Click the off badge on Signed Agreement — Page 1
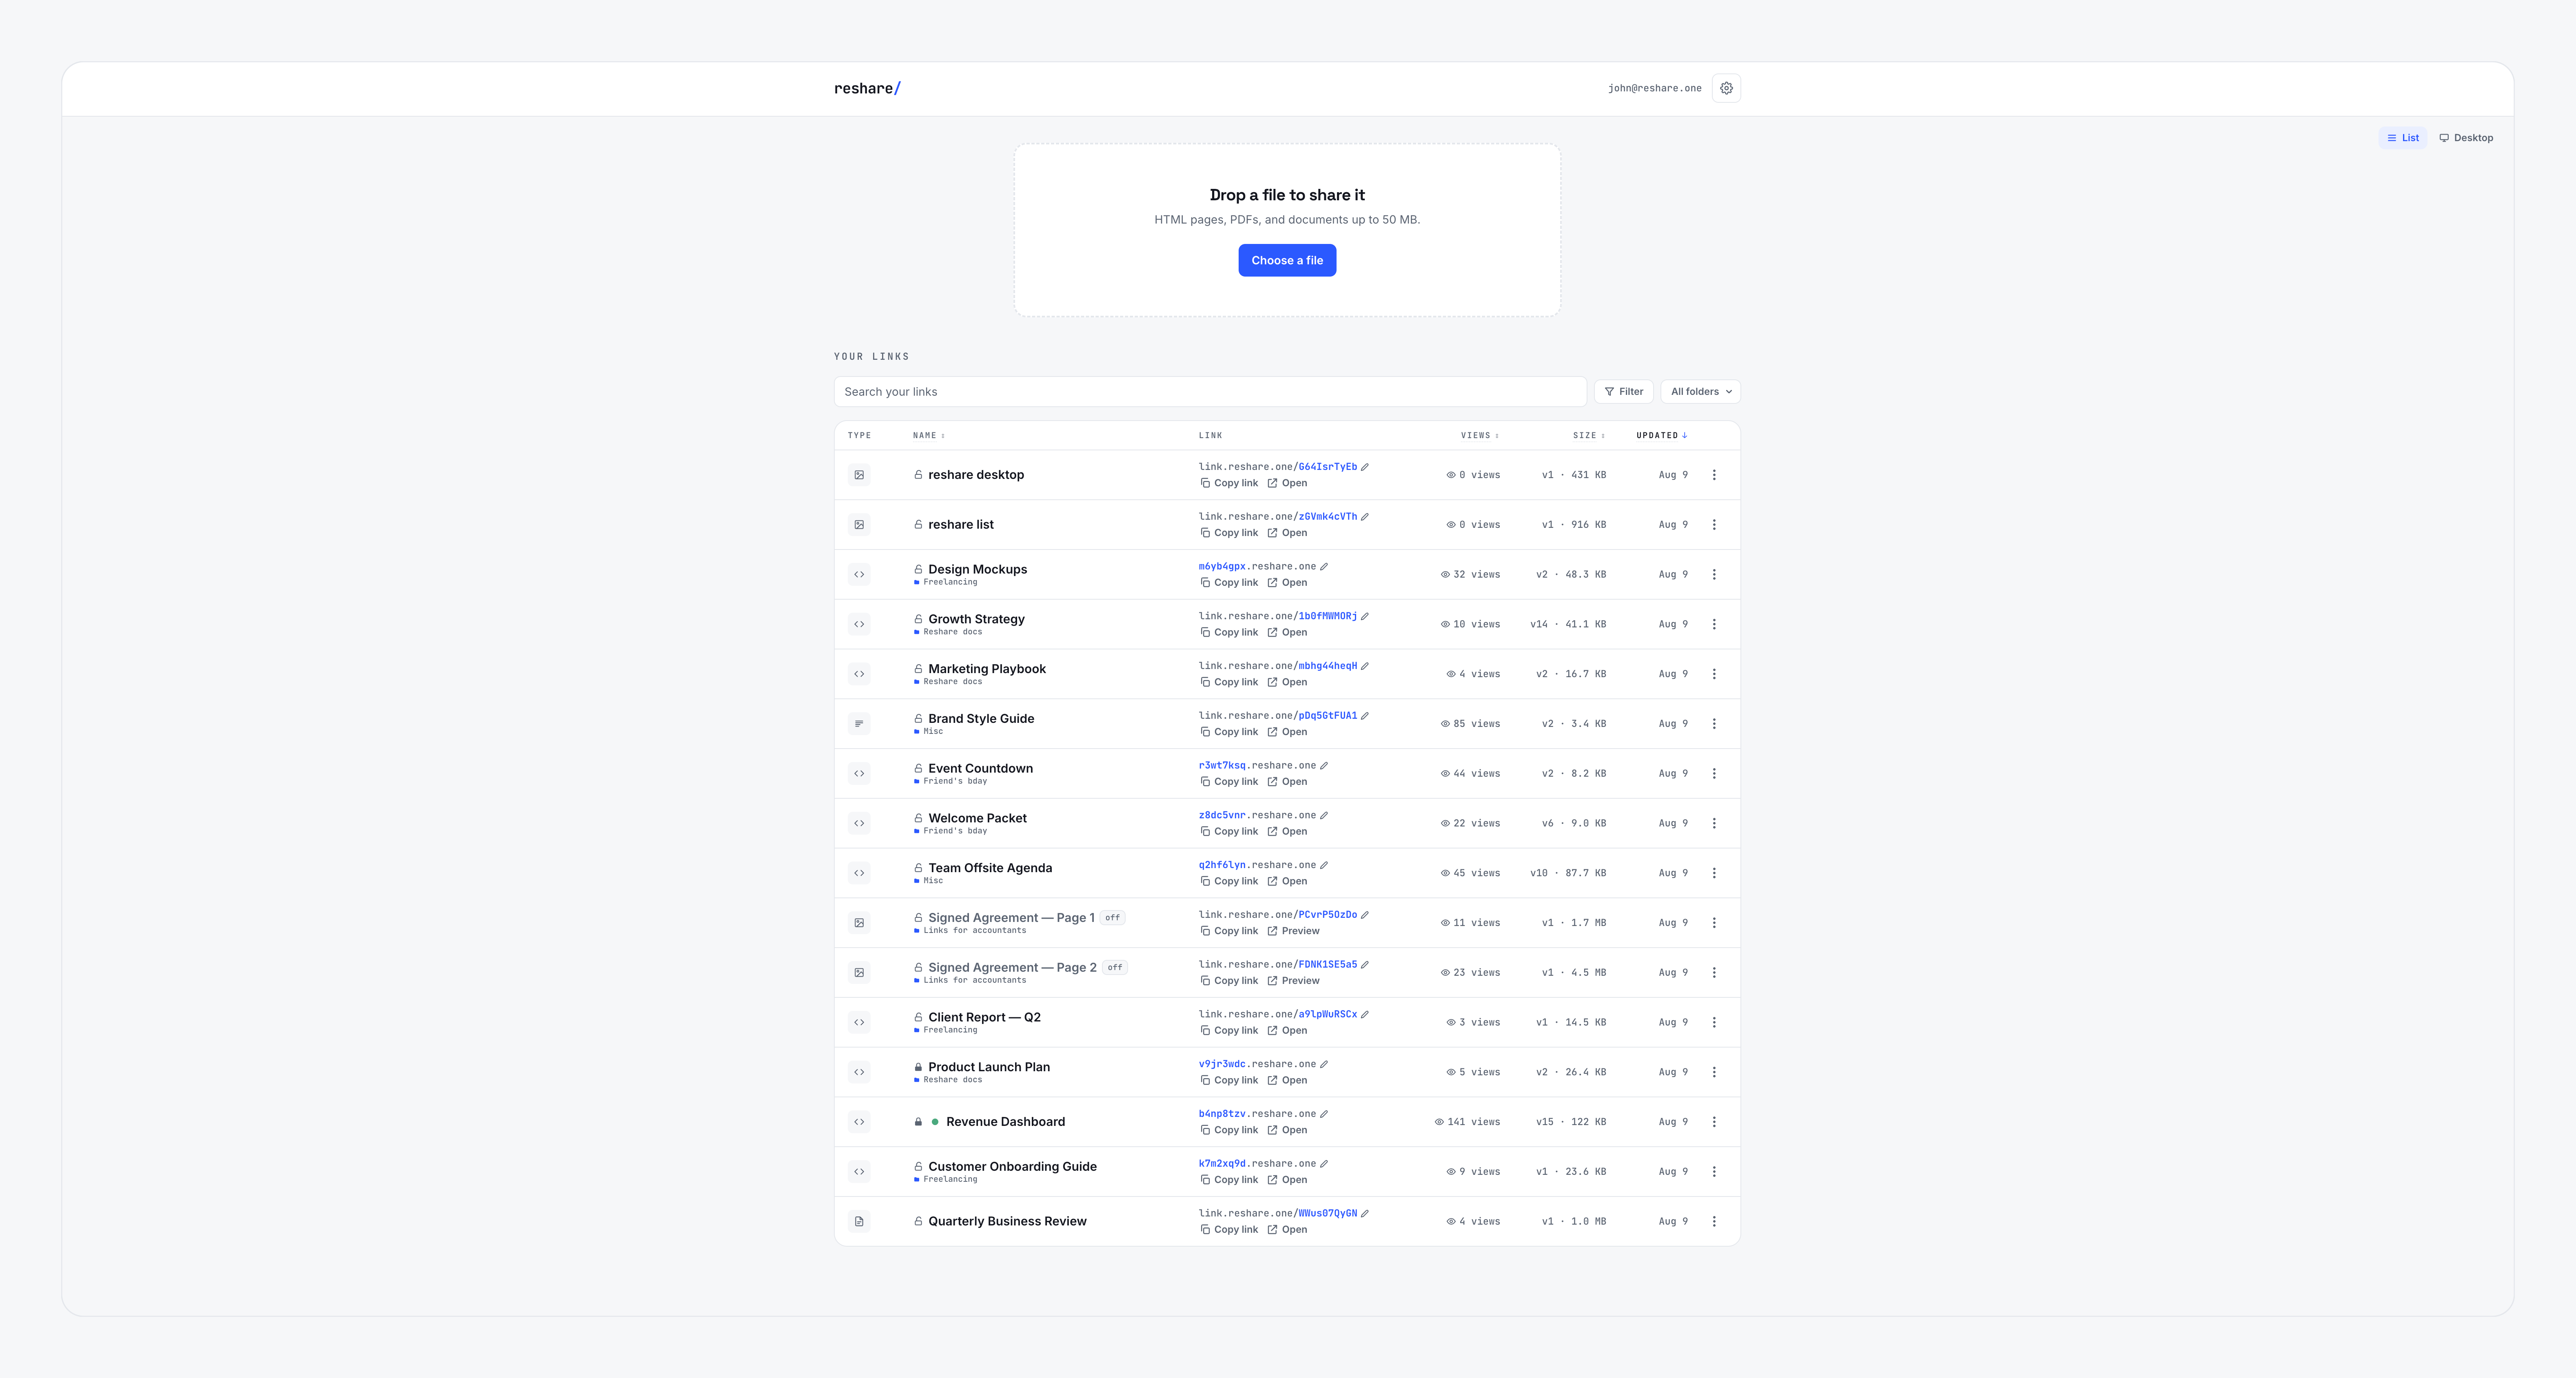Screen dimensions: 2576x1378 (x=1112, y=918)
